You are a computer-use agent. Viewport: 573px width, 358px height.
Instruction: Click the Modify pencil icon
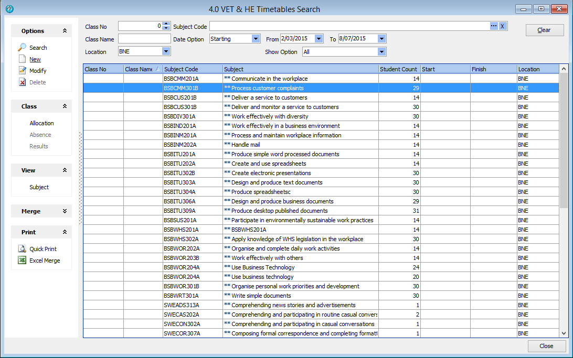tap(22, 71)
